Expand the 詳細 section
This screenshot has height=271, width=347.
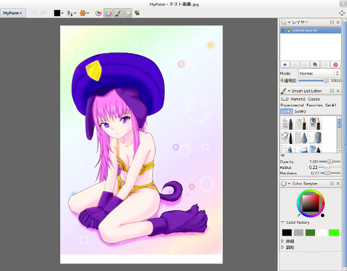tap(282, 241)
